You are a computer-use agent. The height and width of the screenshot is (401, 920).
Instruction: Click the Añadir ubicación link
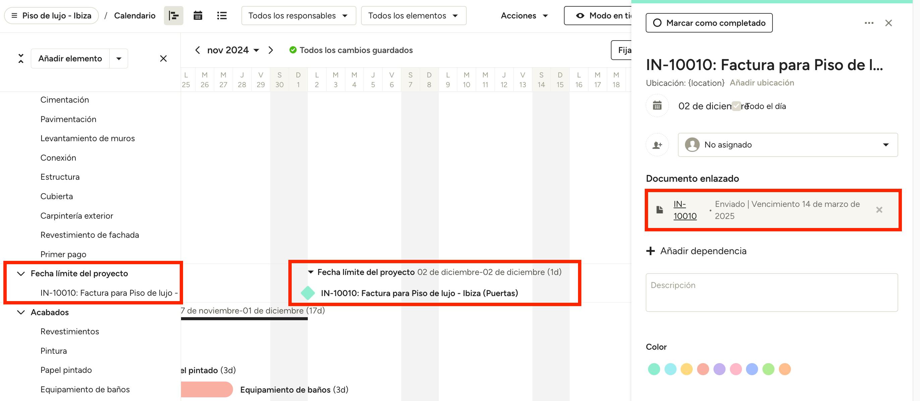pyautogui.click(x=761, y=83)
